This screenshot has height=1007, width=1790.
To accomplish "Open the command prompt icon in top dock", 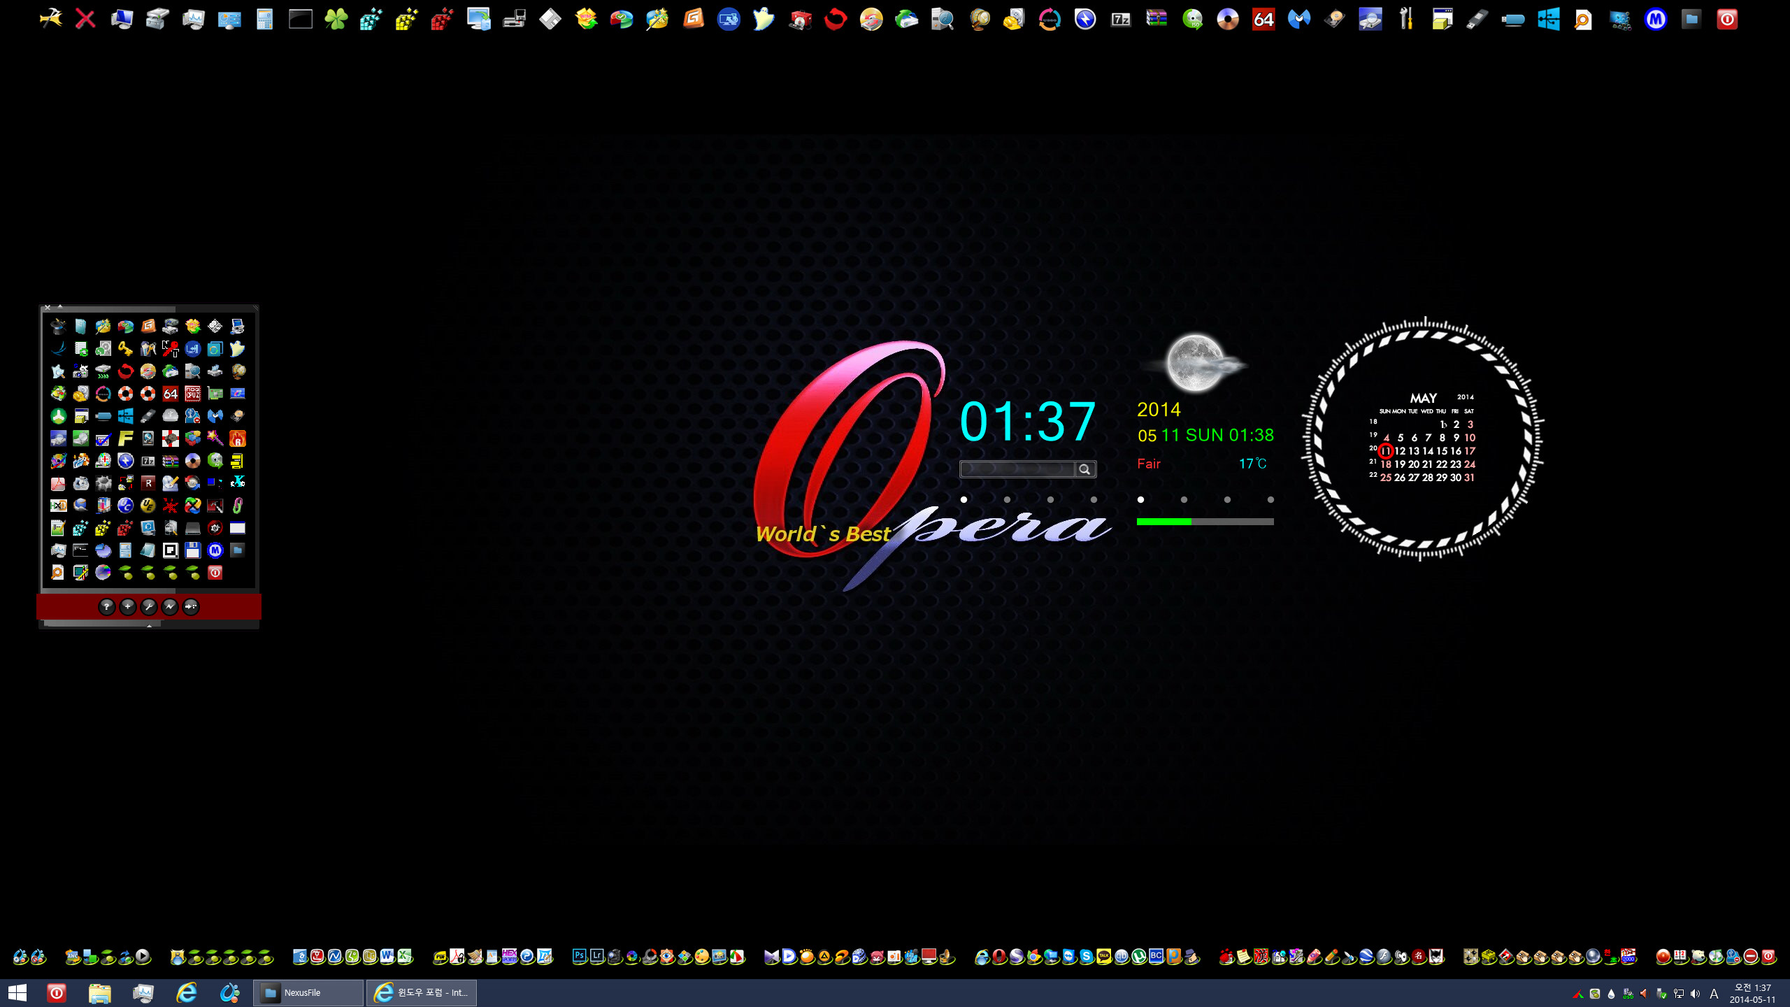I will (300, 19).
